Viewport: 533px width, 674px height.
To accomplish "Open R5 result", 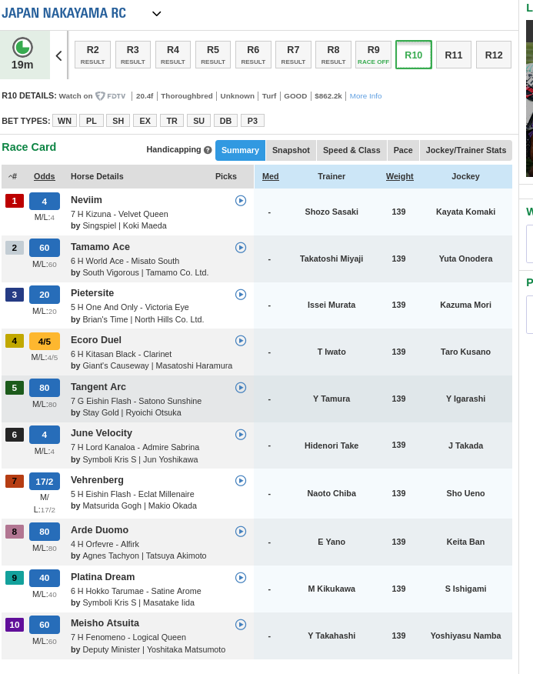I will [213, 55].
